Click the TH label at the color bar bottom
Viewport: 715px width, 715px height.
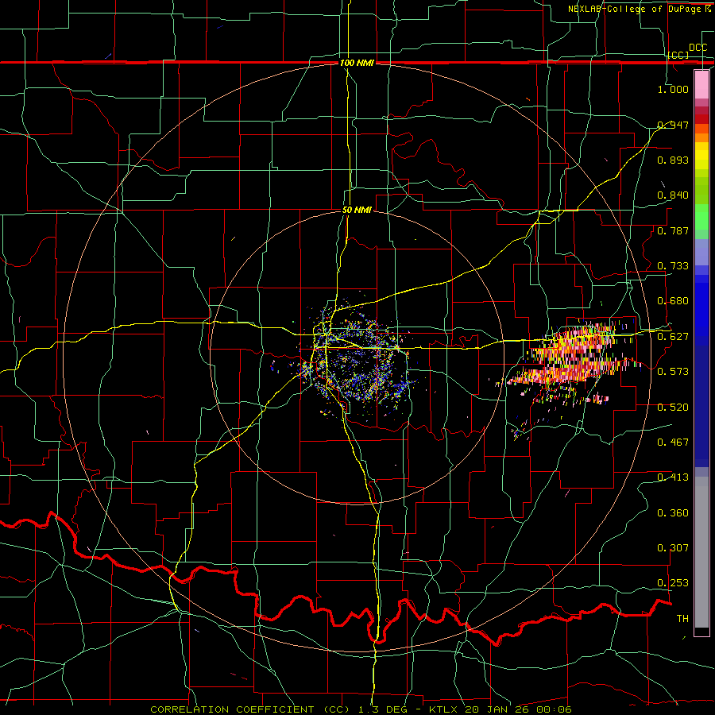tap(682, 619)
